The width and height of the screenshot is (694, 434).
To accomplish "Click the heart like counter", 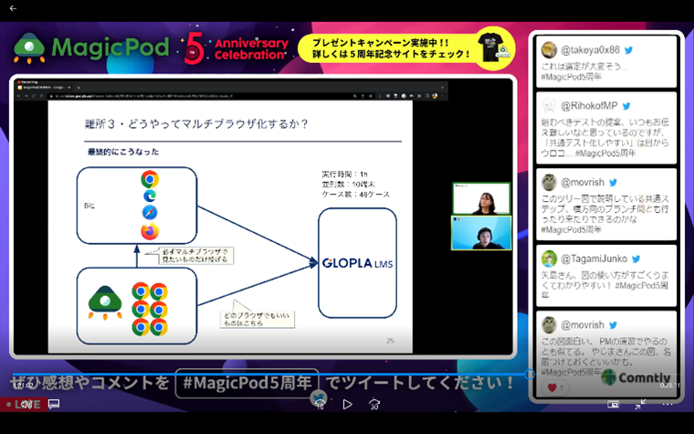I will [555, 388].
